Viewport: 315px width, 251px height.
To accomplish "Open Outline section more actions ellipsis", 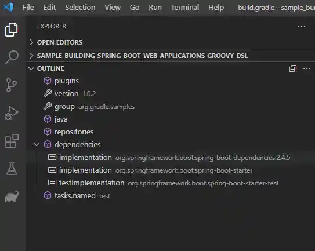I will [307, 68].
